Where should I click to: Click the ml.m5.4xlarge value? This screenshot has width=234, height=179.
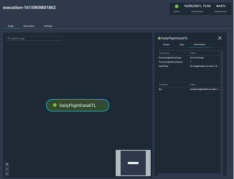pyautogui.click(x=197, y=58)
